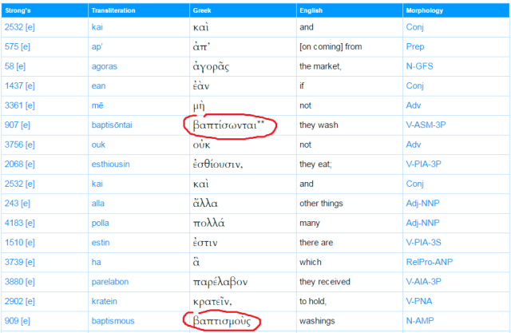Click the circled Greek word βαπτίσωνται

(225, 125)
